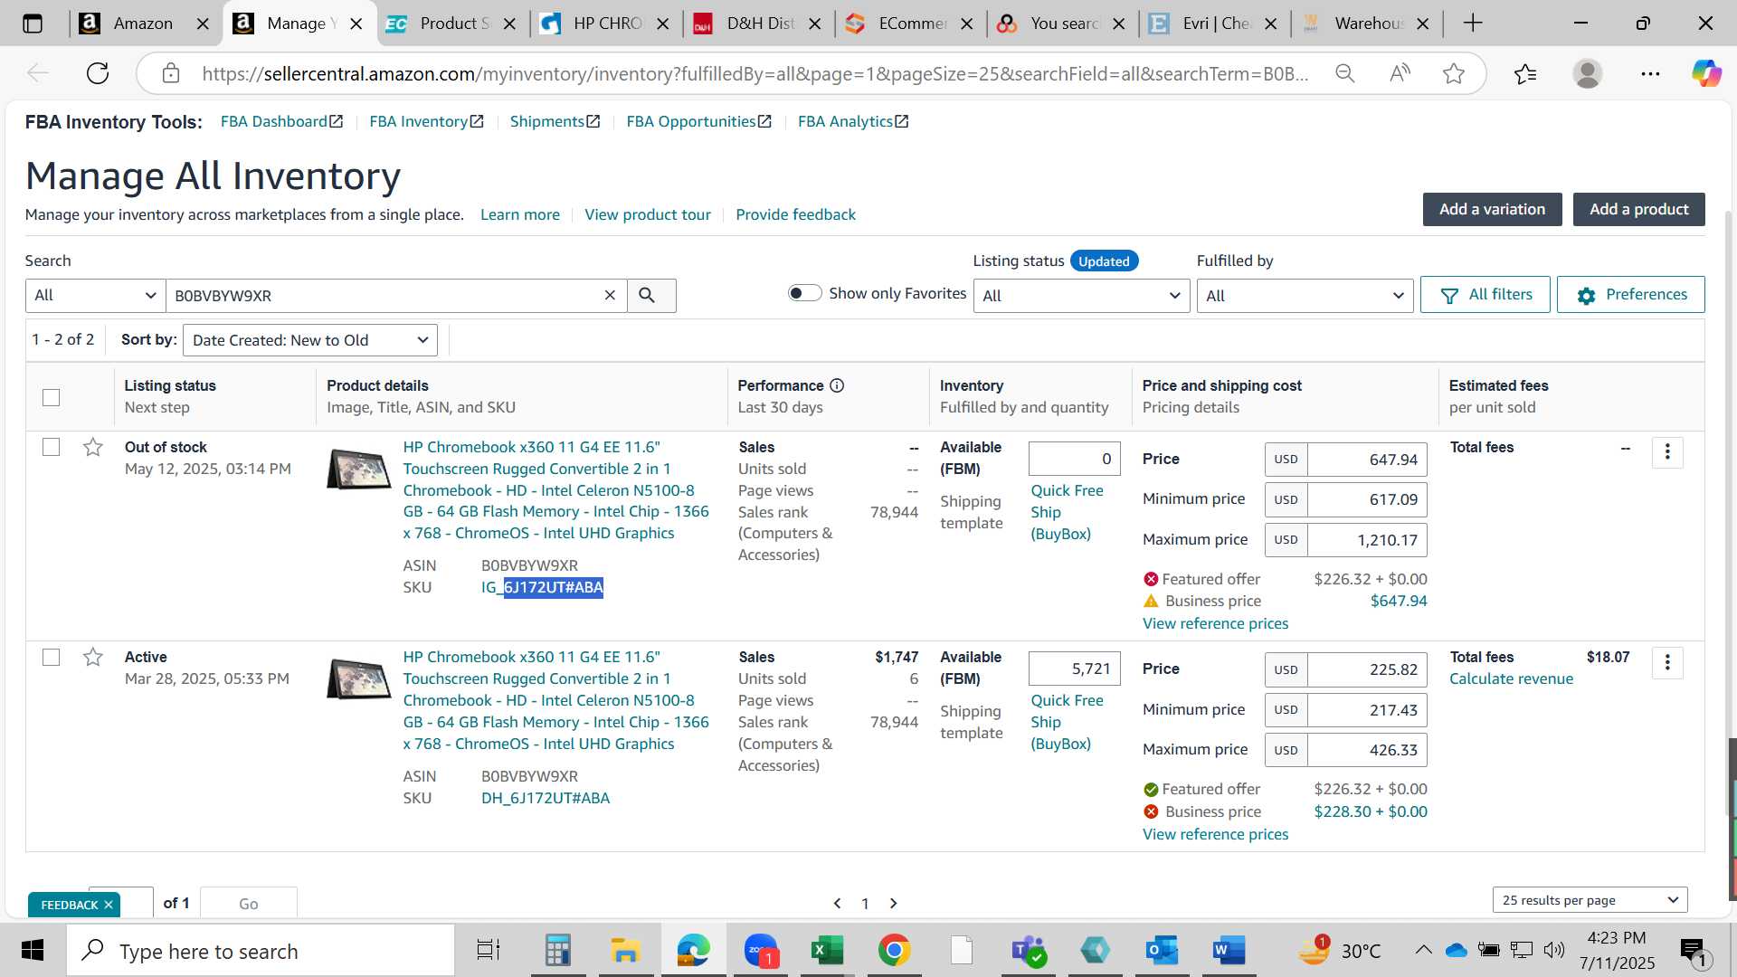The width and height of the screenshot is (1737, 977).
Task: Open the Sort by Date Created dropdown
Action: pyautogui.click(x=310, y=340)
